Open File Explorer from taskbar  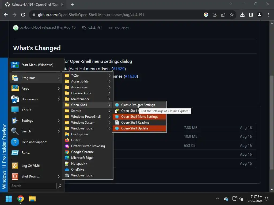coord(32,199)
